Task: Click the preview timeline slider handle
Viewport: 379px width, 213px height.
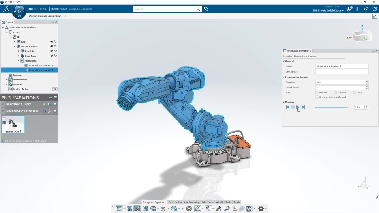Action: pos(349,107)
